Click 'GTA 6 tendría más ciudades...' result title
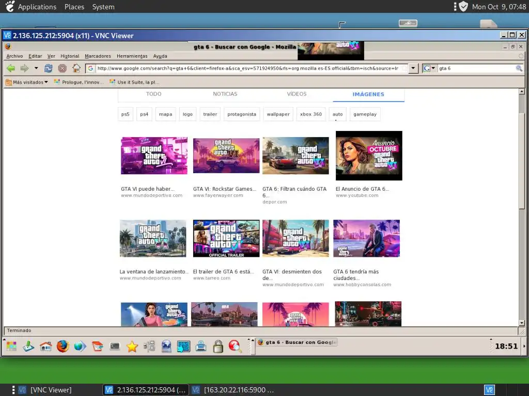The image size is (529, 396). [356, 275]
